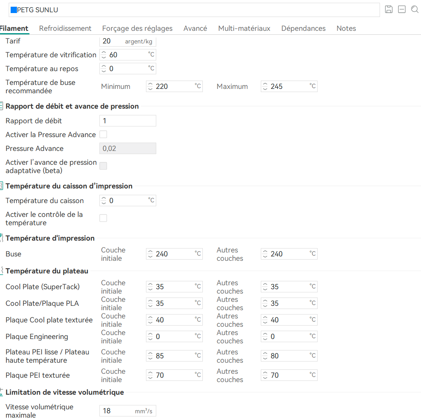Switch to the Refroidissement tab
This screenshot has height=420, width=421.
pyautogui.click(x=65, y=28)
